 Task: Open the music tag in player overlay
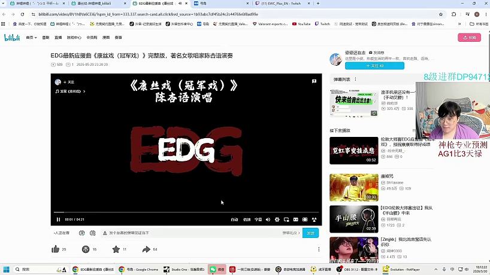pyautogui.click(x=70, y=91)
